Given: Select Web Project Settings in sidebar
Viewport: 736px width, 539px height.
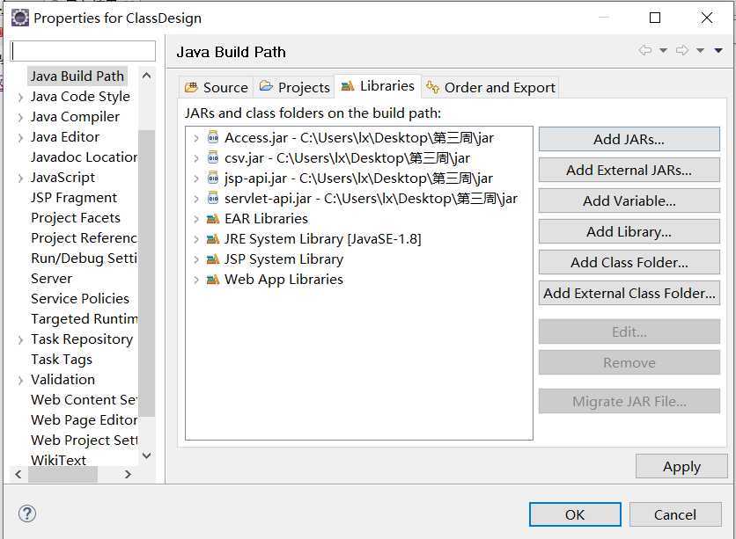Looking at the screenshot, I should coord(84,441).
